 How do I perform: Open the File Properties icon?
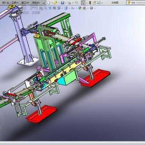click(x=94, y=3)
